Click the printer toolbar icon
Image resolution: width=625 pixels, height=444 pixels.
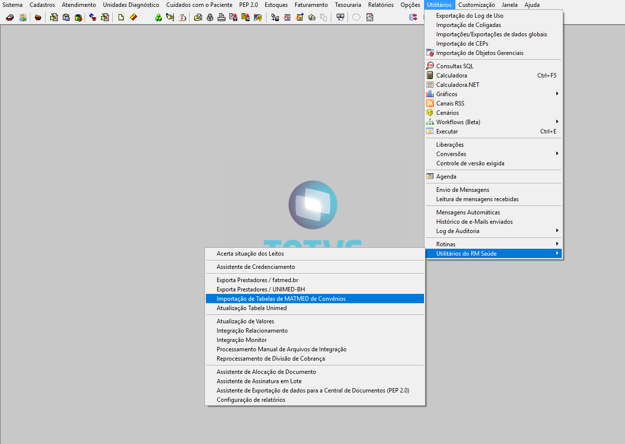[x=222, y=18]
